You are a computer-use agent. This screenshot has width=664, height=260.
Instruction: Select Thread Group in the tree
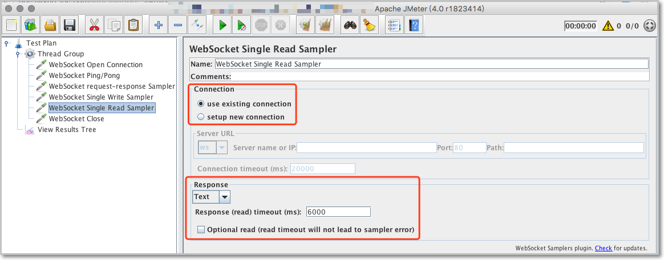tap(60, 53)
